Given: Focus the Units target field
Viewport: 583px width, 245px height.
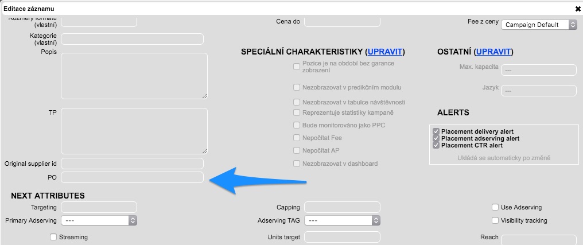Looking at the screenshot, I should (342, 237).
